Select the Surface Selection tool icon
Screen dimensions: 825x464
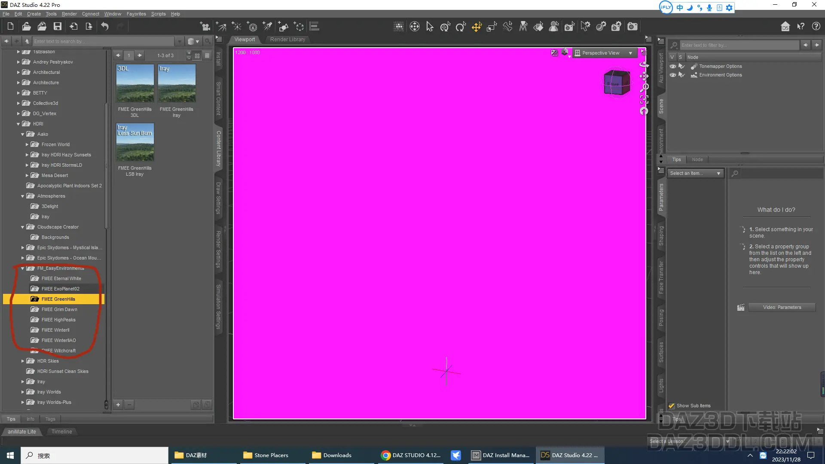tap(538, 27)
